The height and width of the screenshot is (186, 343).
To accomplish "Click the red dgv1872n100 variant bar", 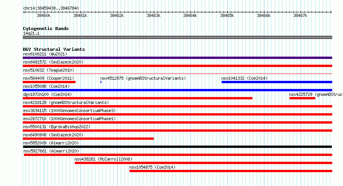I will coord(138,98).
